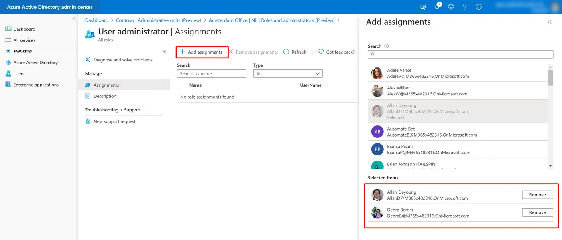Select Alex Wilber's name in the user list
Image resolution: width=562 pixels, height=240 pixels.
[398, 88]
